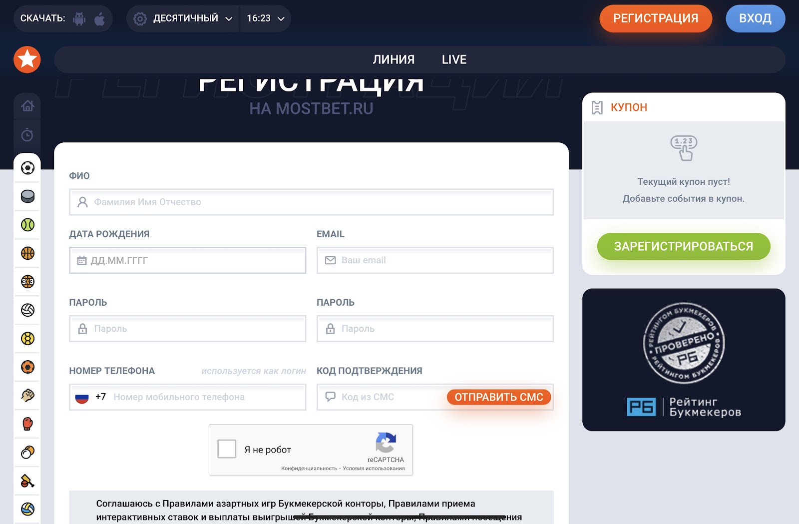Switch to the ЛИНИЯ tab

(x=394, y=59)
